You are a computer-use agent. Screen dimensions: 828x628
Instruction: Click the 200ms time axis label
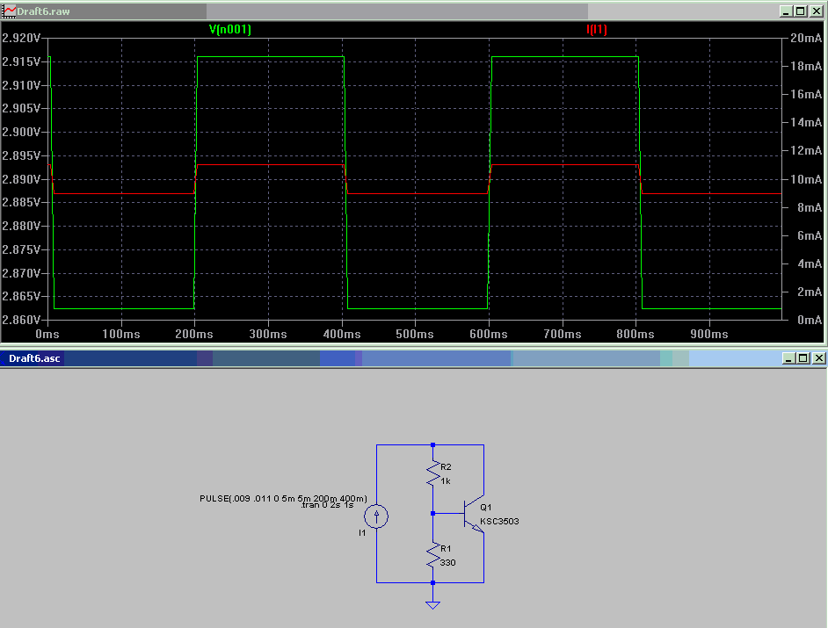pyautogui.click(x=194, y=334)
